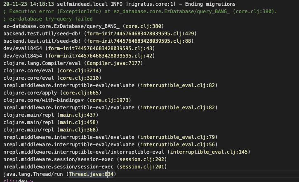Screen dimensions: 299x182
Task: Click the timestamp 20-11-23 14:18:13
Action: (28, 4)
